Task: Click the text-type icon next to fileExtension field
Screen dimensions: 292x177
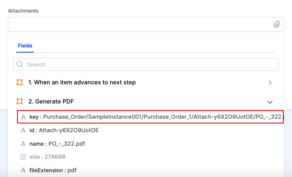Action: tap(23, 170)
